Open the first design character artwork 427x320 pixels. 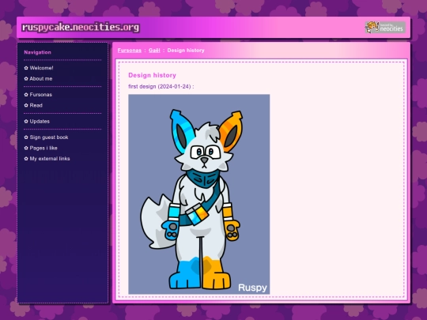coord(199,194)
